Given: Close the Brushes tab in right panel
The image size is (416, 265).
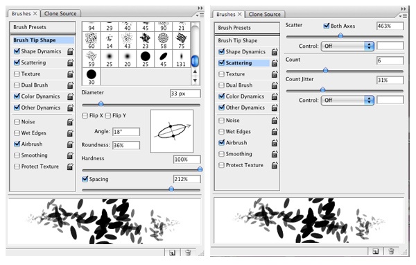Looking at the screenshot, I should coord(240,14).
